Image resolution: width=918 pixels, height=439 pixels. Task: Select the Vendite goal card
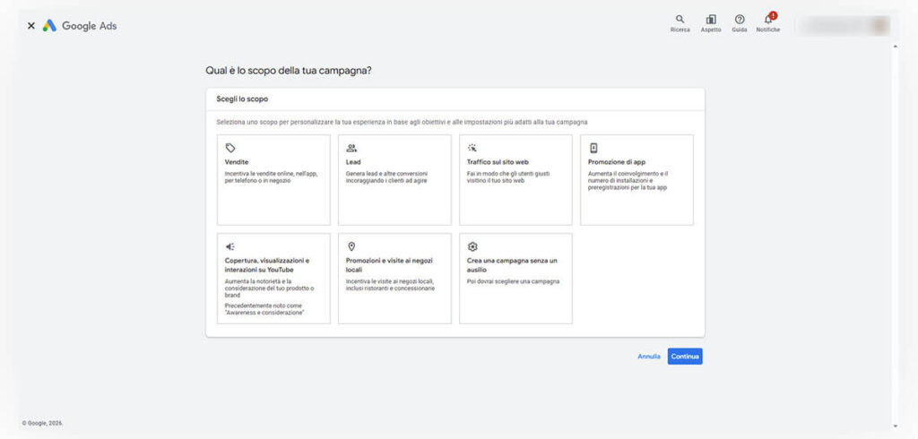tap(273, 180)
